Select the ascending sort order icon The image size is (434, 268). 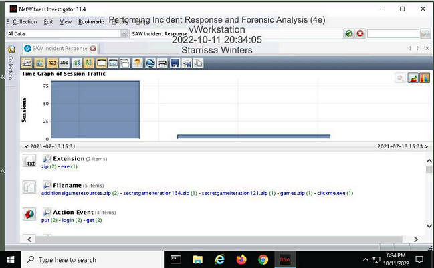(x=77, y=63)
